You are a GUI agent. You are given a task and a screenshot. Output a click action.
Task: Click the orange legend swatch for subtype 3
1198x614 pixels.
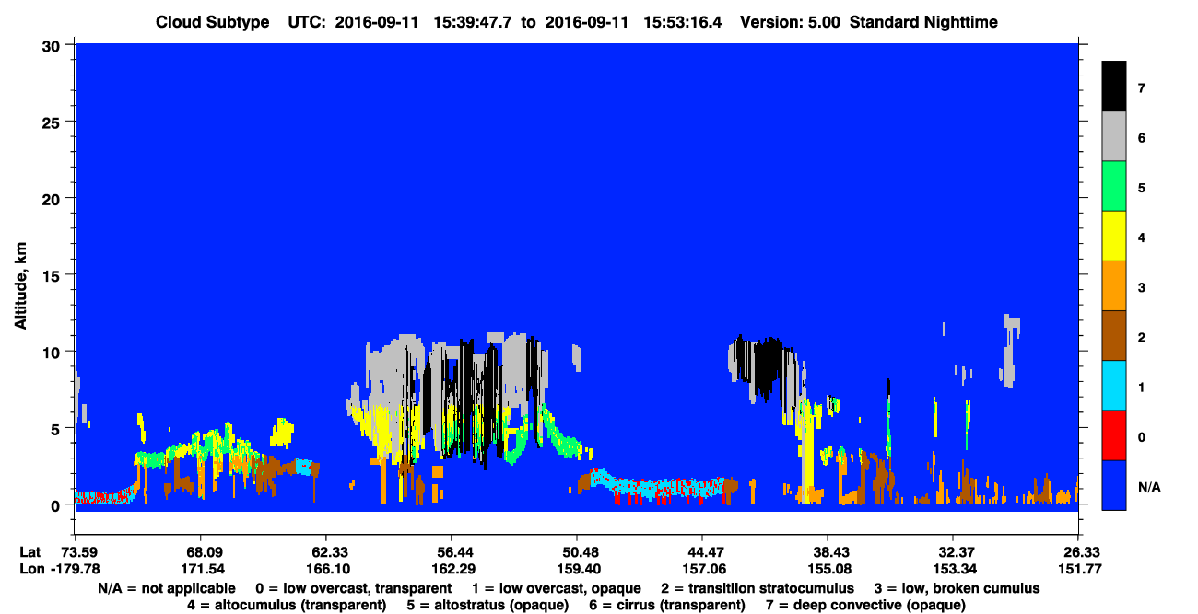[1114, 285]
